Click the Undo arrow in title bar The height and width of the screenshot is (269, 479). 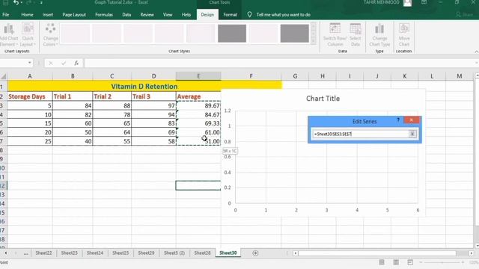click(x=16, y=2)
